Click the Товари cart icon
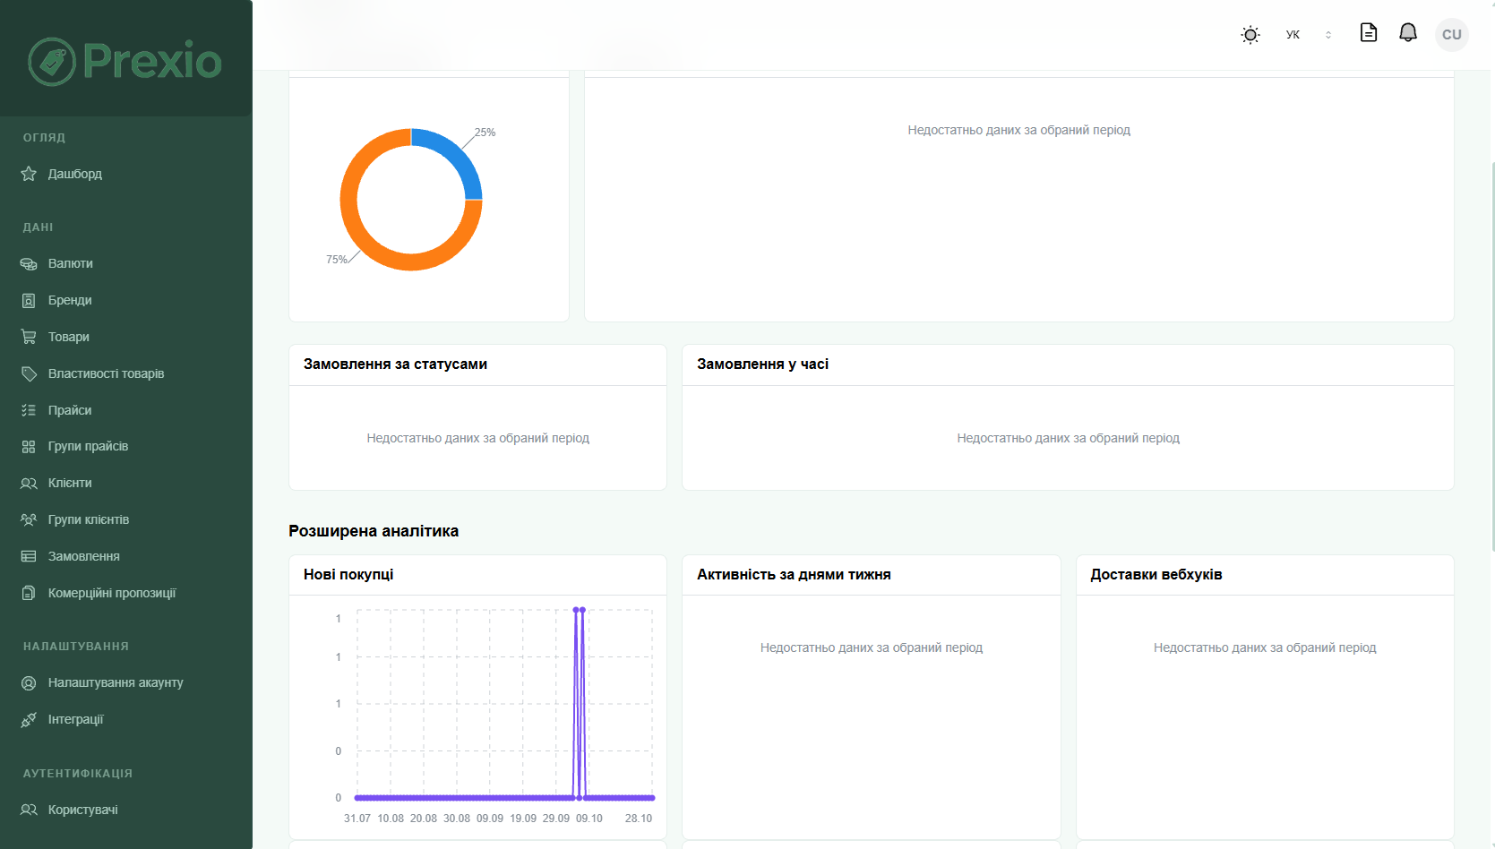Viewport: 1495px width, 849px height. (29, 337)
